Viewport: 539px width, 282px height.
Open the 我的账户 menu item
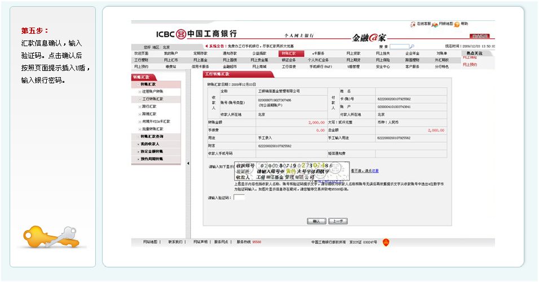(x=171, y=53)
